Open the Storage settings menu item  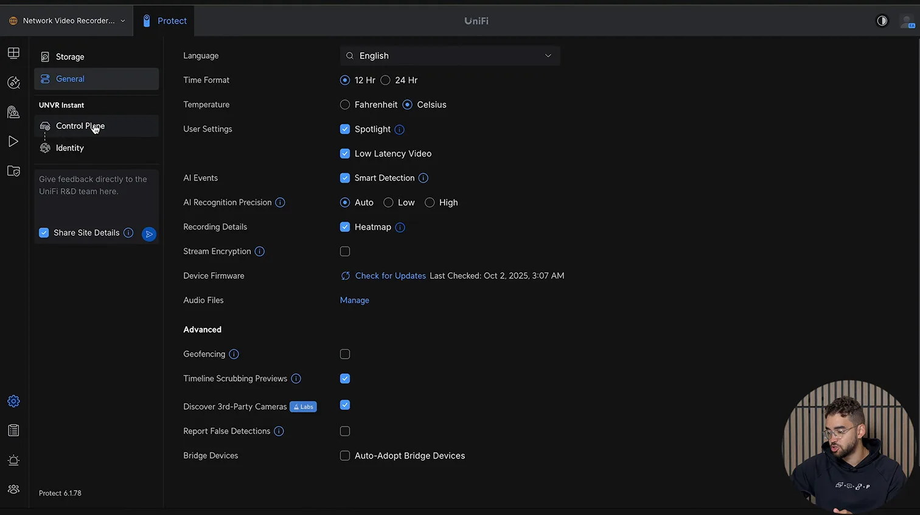[70, 57]
